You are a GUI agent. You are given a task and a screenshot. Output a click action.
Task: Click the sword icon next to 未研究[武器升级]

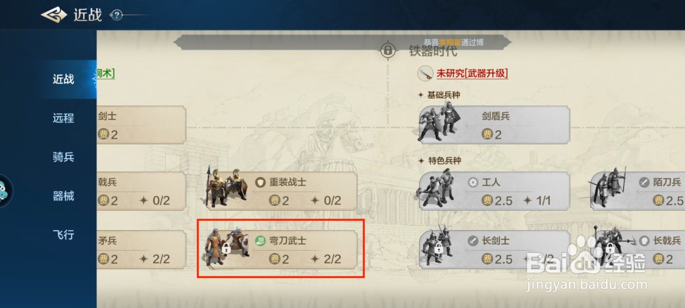tap(426, 74)
